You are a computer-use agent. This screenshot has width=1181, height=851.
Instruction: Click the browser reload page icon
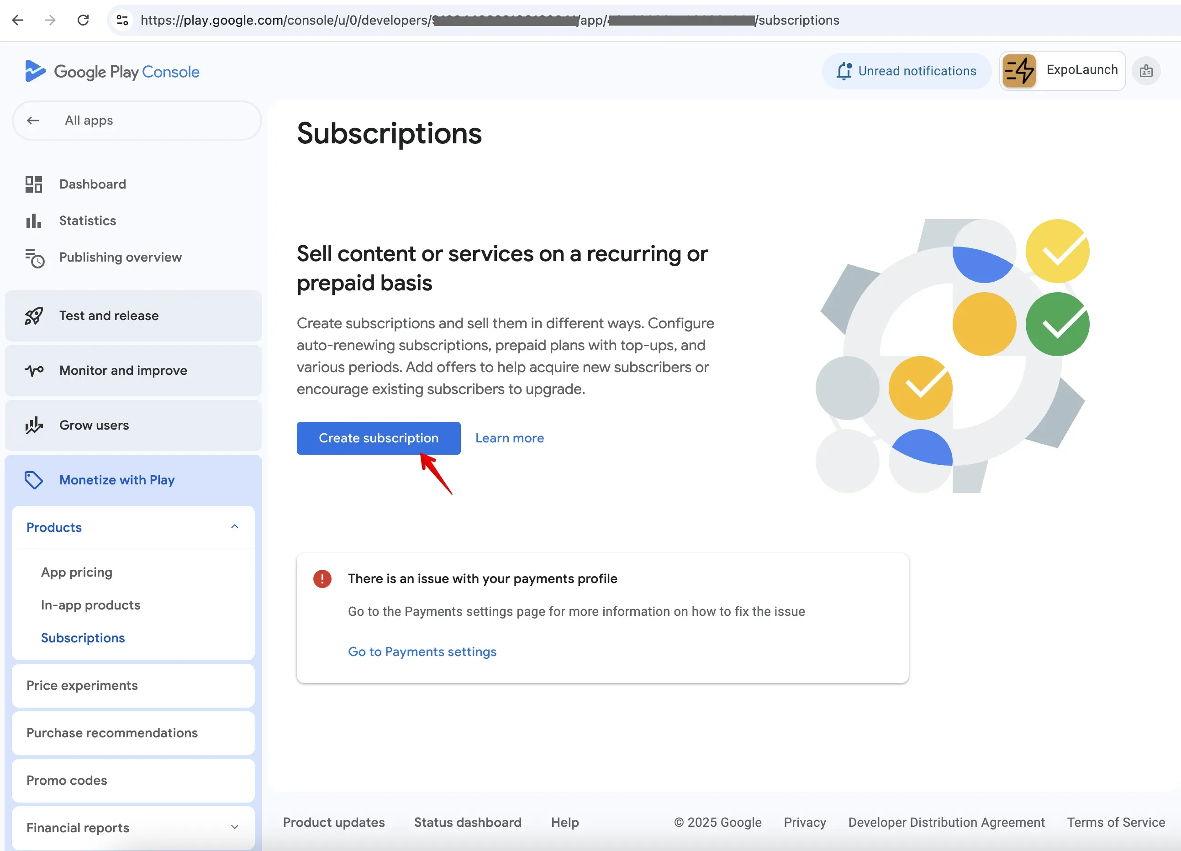tap(83, 20)
